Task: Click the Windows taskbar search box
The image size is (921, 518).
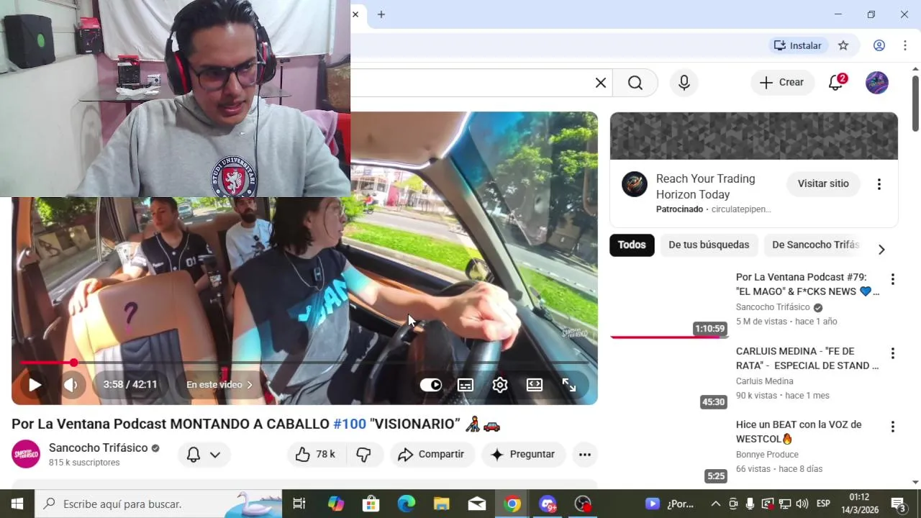Action: tap(158, 504)
